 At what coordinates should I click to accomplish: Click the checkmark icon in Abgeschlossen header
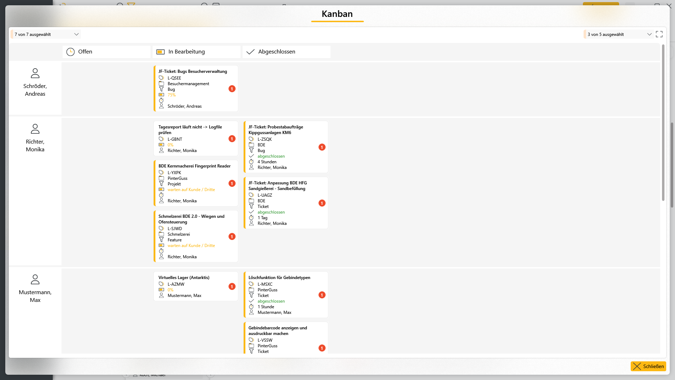[250, 52]
